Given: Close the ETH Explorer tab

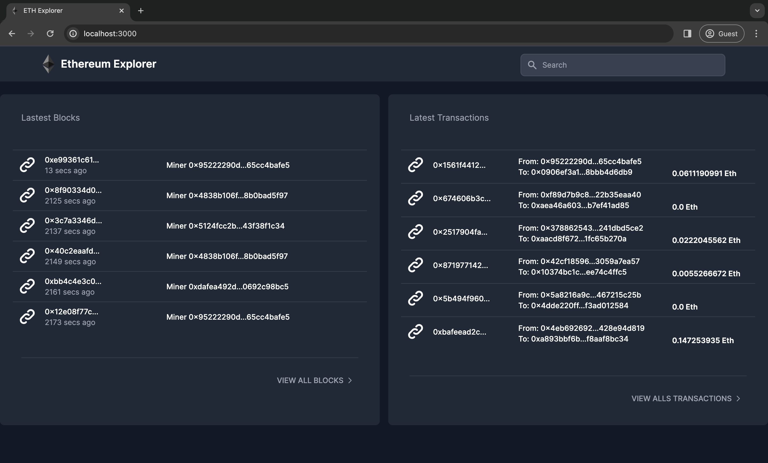Looking at the screenshot, I should [x=122, y=11].
